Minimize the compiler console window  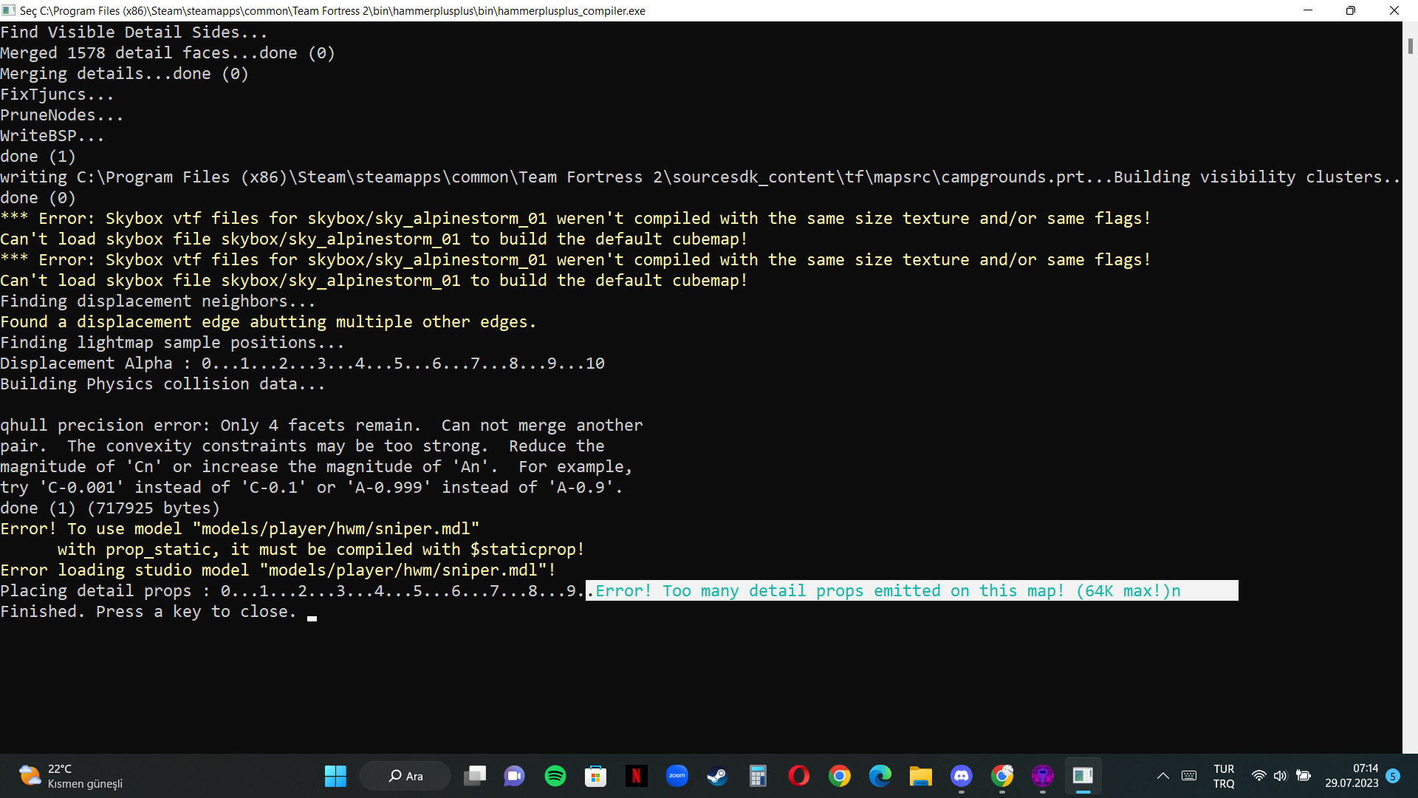click(1307, 10)
